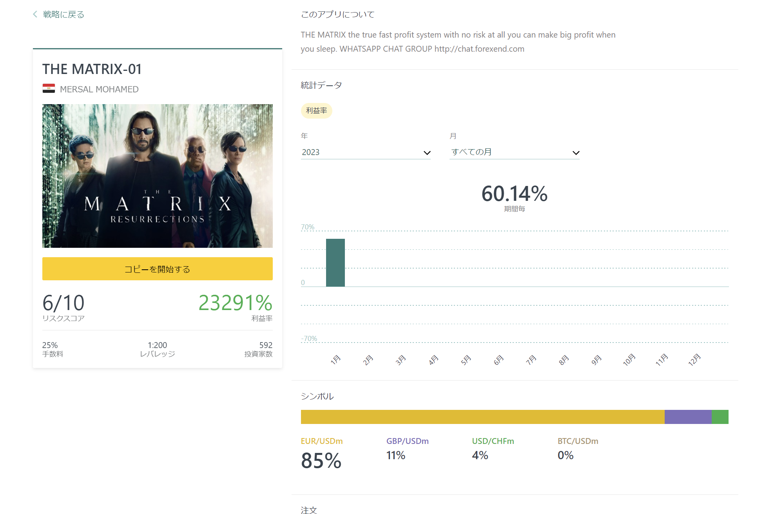Click the 11% GBP/USDm share value
The width and height of the screenshot is (765, 514).
point(396,455)
